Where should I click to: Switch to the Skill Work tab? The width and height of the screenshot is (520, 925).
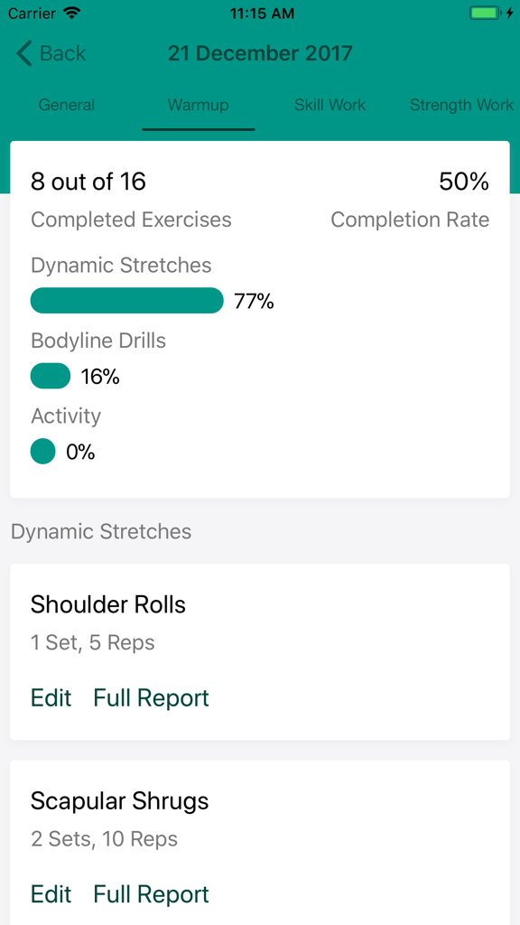click(x=329, y=105)
